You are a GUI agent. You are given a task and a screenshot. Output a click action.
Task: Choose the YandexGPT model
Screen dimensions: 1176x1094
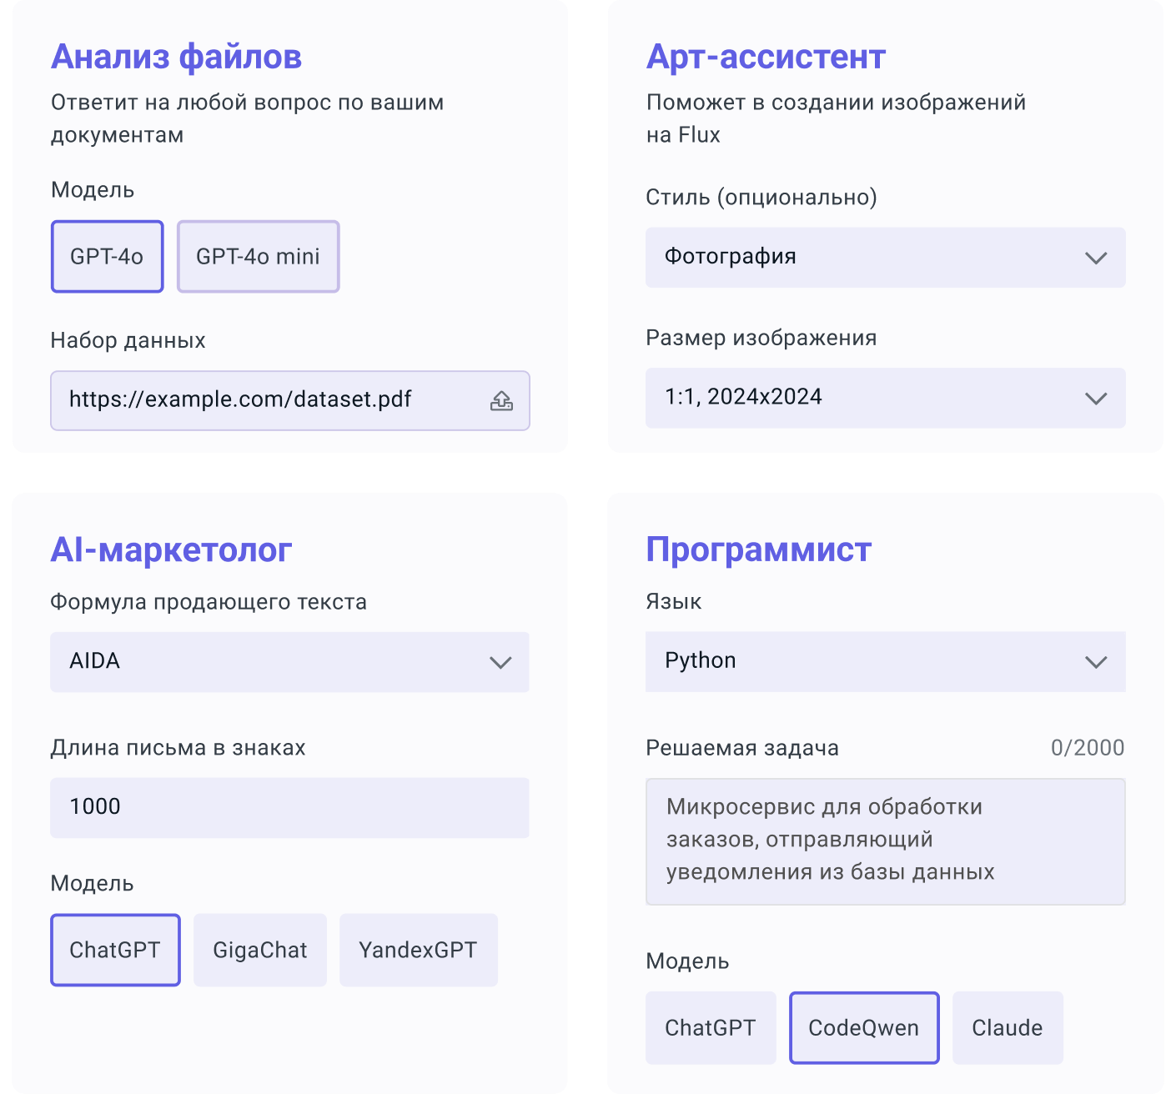[418, 950]
